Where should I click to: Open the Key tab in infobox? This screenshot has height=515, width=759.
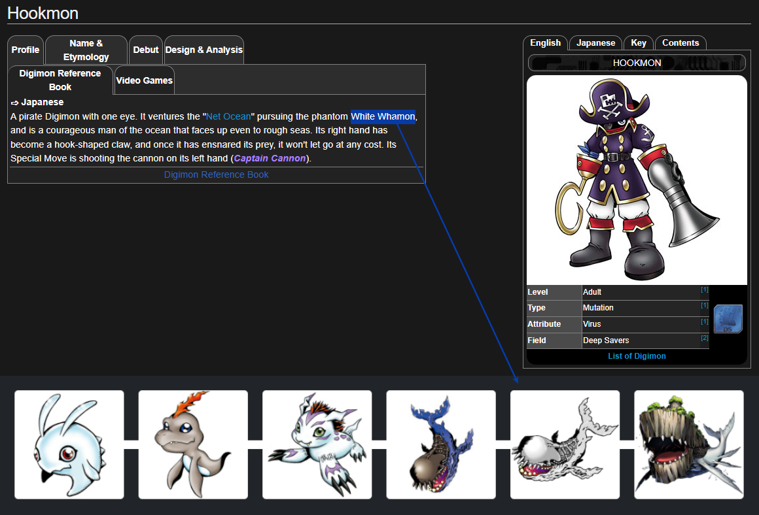pyautogui.click(x=639, y=43)
